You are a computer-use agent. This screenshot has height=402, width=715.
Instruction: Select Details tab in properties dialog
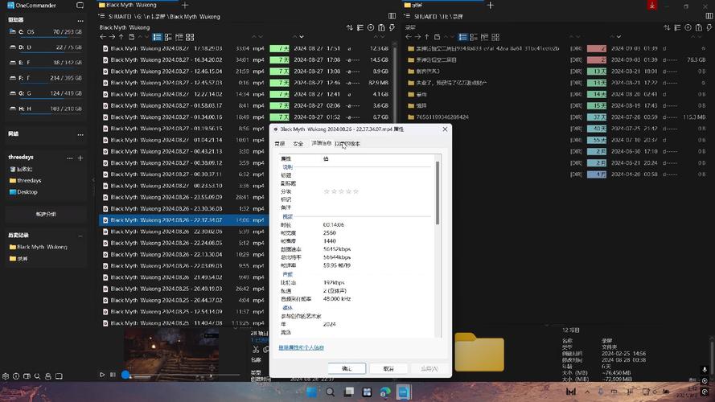coord(321,143)
